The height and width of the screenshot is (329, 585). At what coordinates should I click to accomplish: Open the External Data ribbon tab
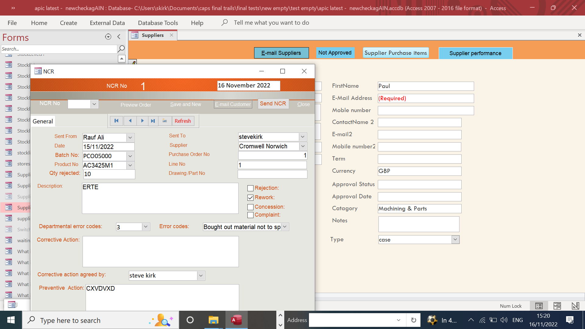[x=107, y=23]
